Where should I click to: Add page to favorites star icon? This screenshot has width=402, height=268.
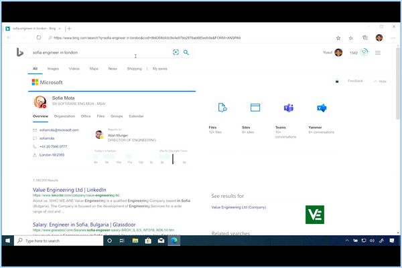[x=338, y=38]
